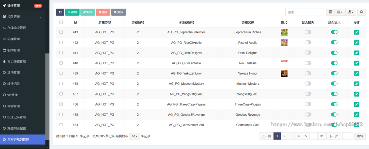
Task: Toggle table card view icon
Action: click(x=331, y=12)
